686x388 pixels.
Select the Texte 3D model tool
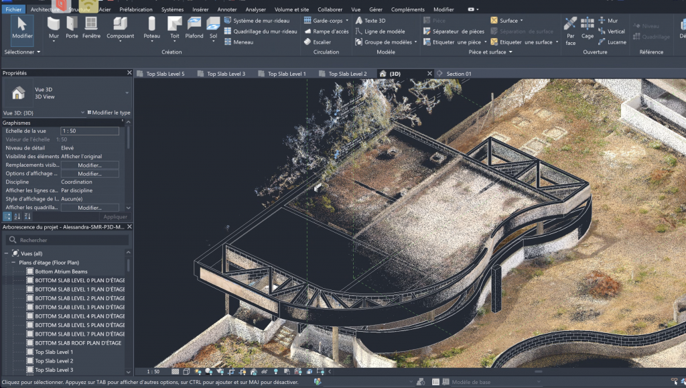[374, 21]
